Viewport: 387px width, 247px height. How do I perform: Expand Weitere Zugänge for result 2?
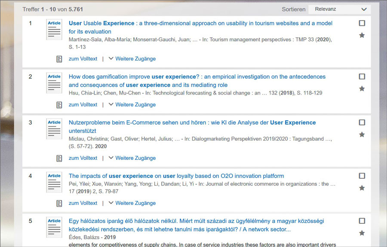tap(132, 104)
